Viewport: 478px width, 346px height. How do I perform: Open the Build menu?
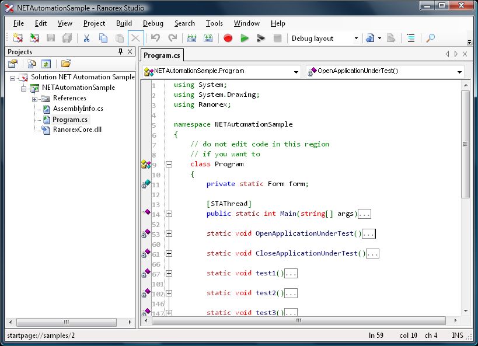tap(124, 23)
